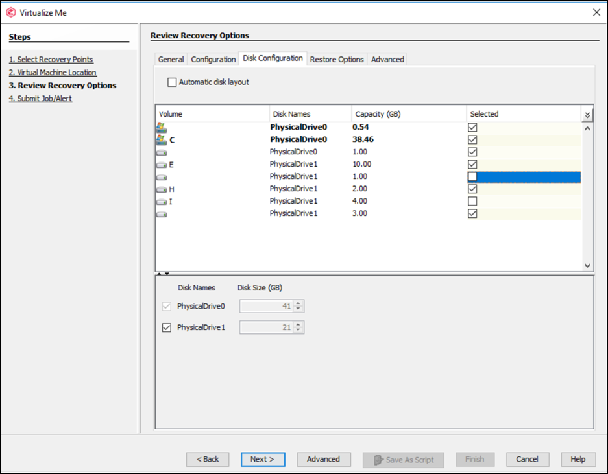Screen dimensions: 608x474
Task: Expand the column chooser chevron above the scrollbar
Action: point(587,113)
